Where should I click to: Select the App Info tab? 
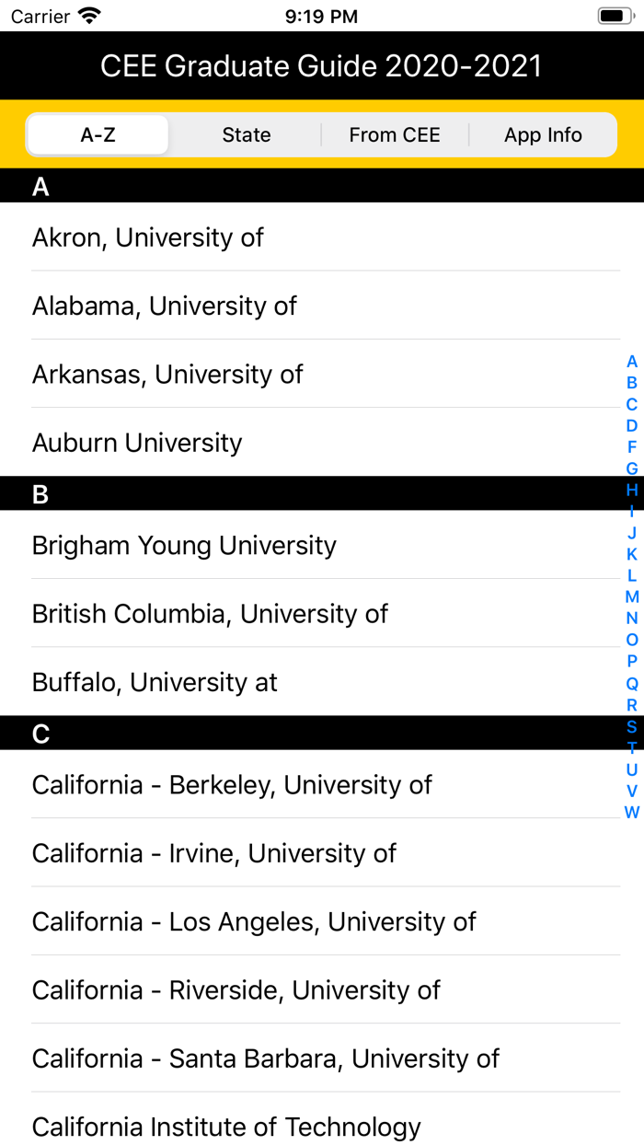pos(543,135)
